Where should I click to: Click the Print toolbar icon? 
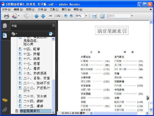click(x=6, y=16)
